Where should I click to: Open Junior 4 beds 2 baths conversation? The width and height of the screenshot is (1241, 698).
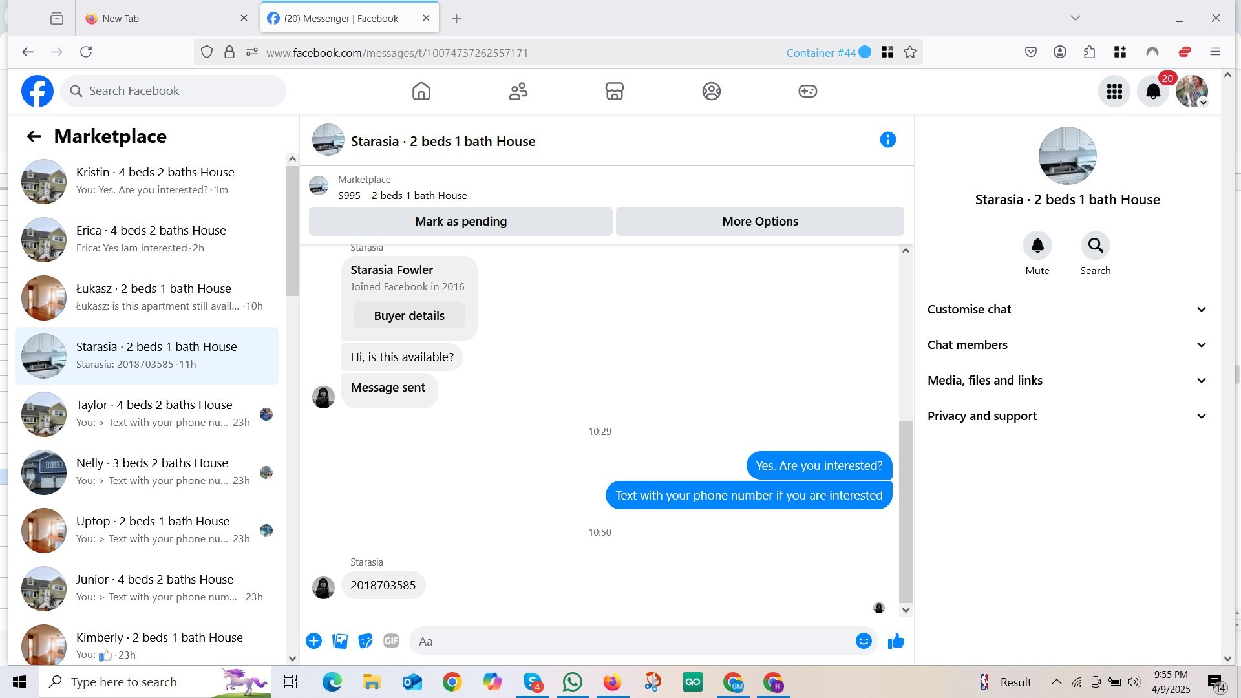pos(147,589)
